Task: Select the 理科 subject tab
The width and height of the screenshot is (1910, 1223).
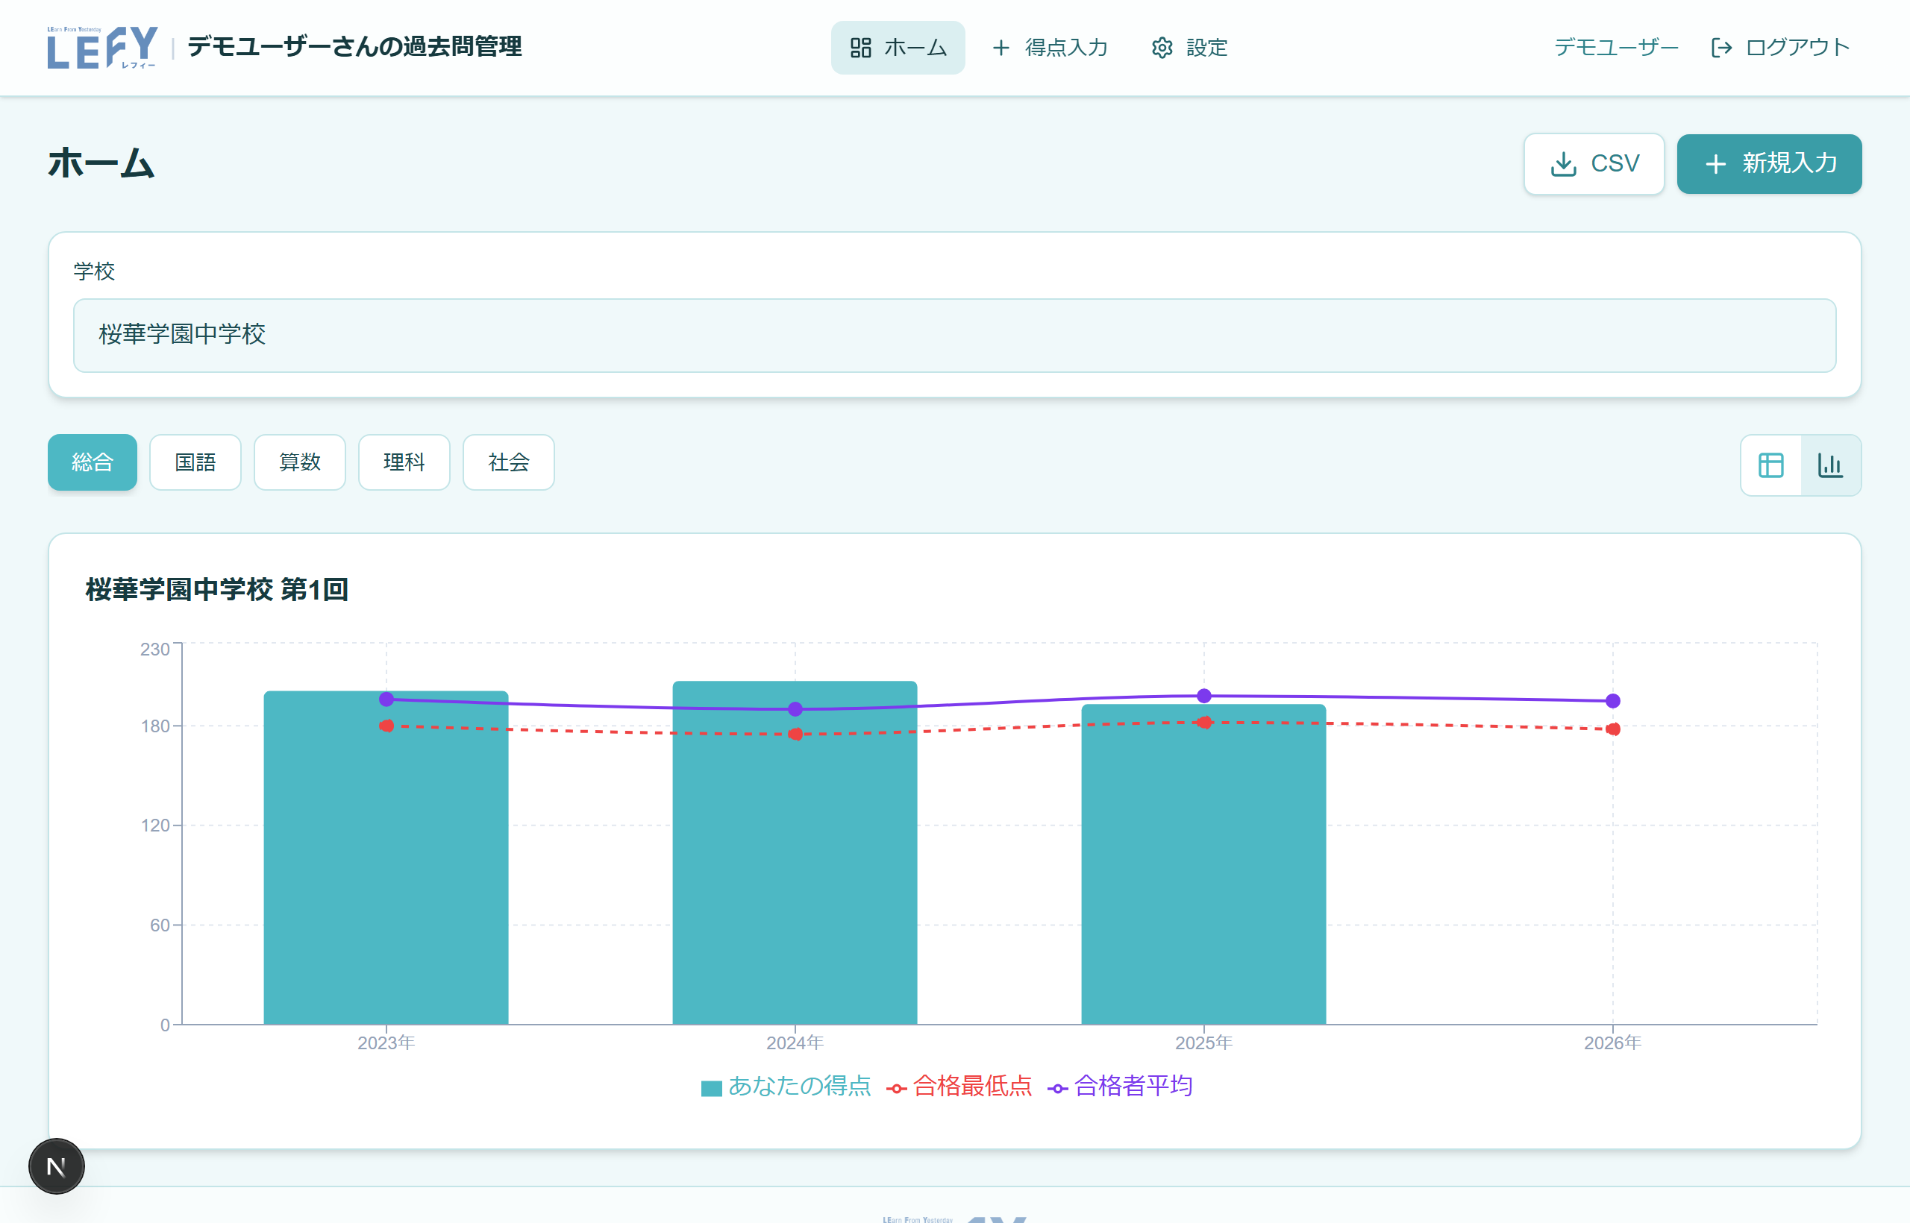Action: coord(404,462)
